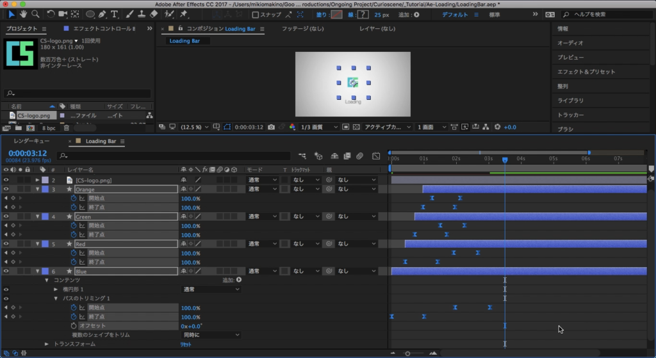Open the timeline Graph Editor
The height and width of the screenshot is (358, 656).
(375, 156)
